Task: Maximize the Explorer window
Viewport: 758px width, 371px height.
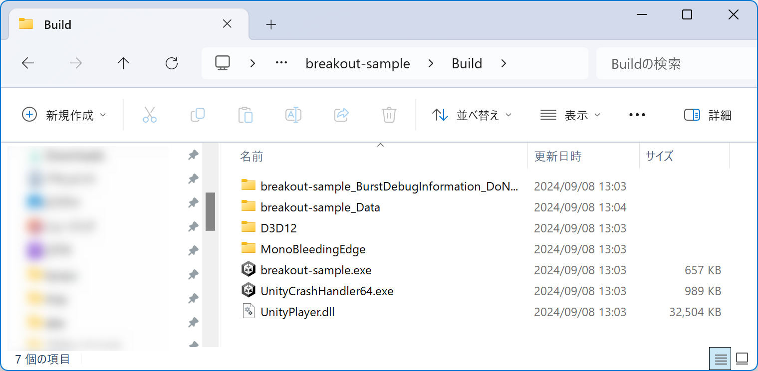Action: coord(687,15)
